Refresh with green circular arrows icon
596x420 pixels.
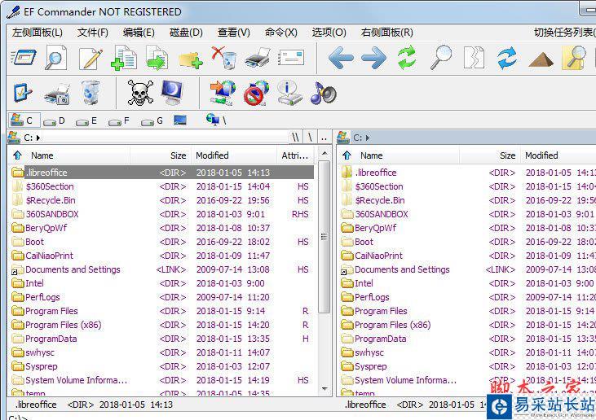coord(407,58)
